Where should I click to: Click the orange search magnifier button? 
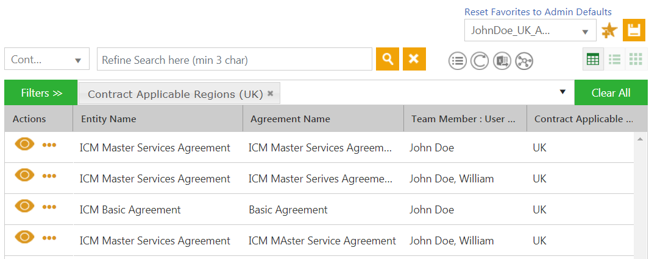[387, 59]
